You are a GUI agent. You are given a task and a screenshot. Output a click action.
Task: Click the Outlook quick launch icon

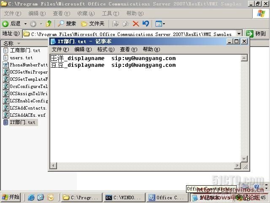tap(51, 198)
